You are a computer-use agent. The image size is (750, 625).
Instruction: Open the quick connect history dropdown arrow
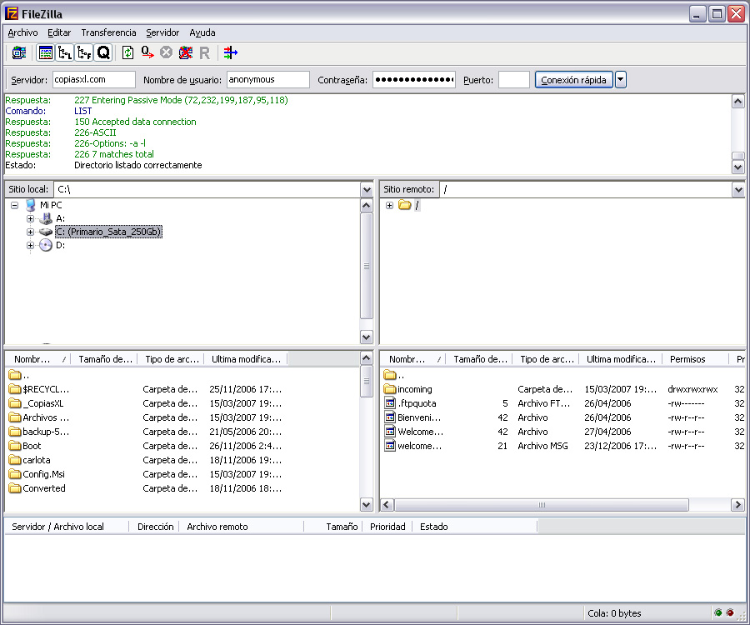[x=620, y=80]
